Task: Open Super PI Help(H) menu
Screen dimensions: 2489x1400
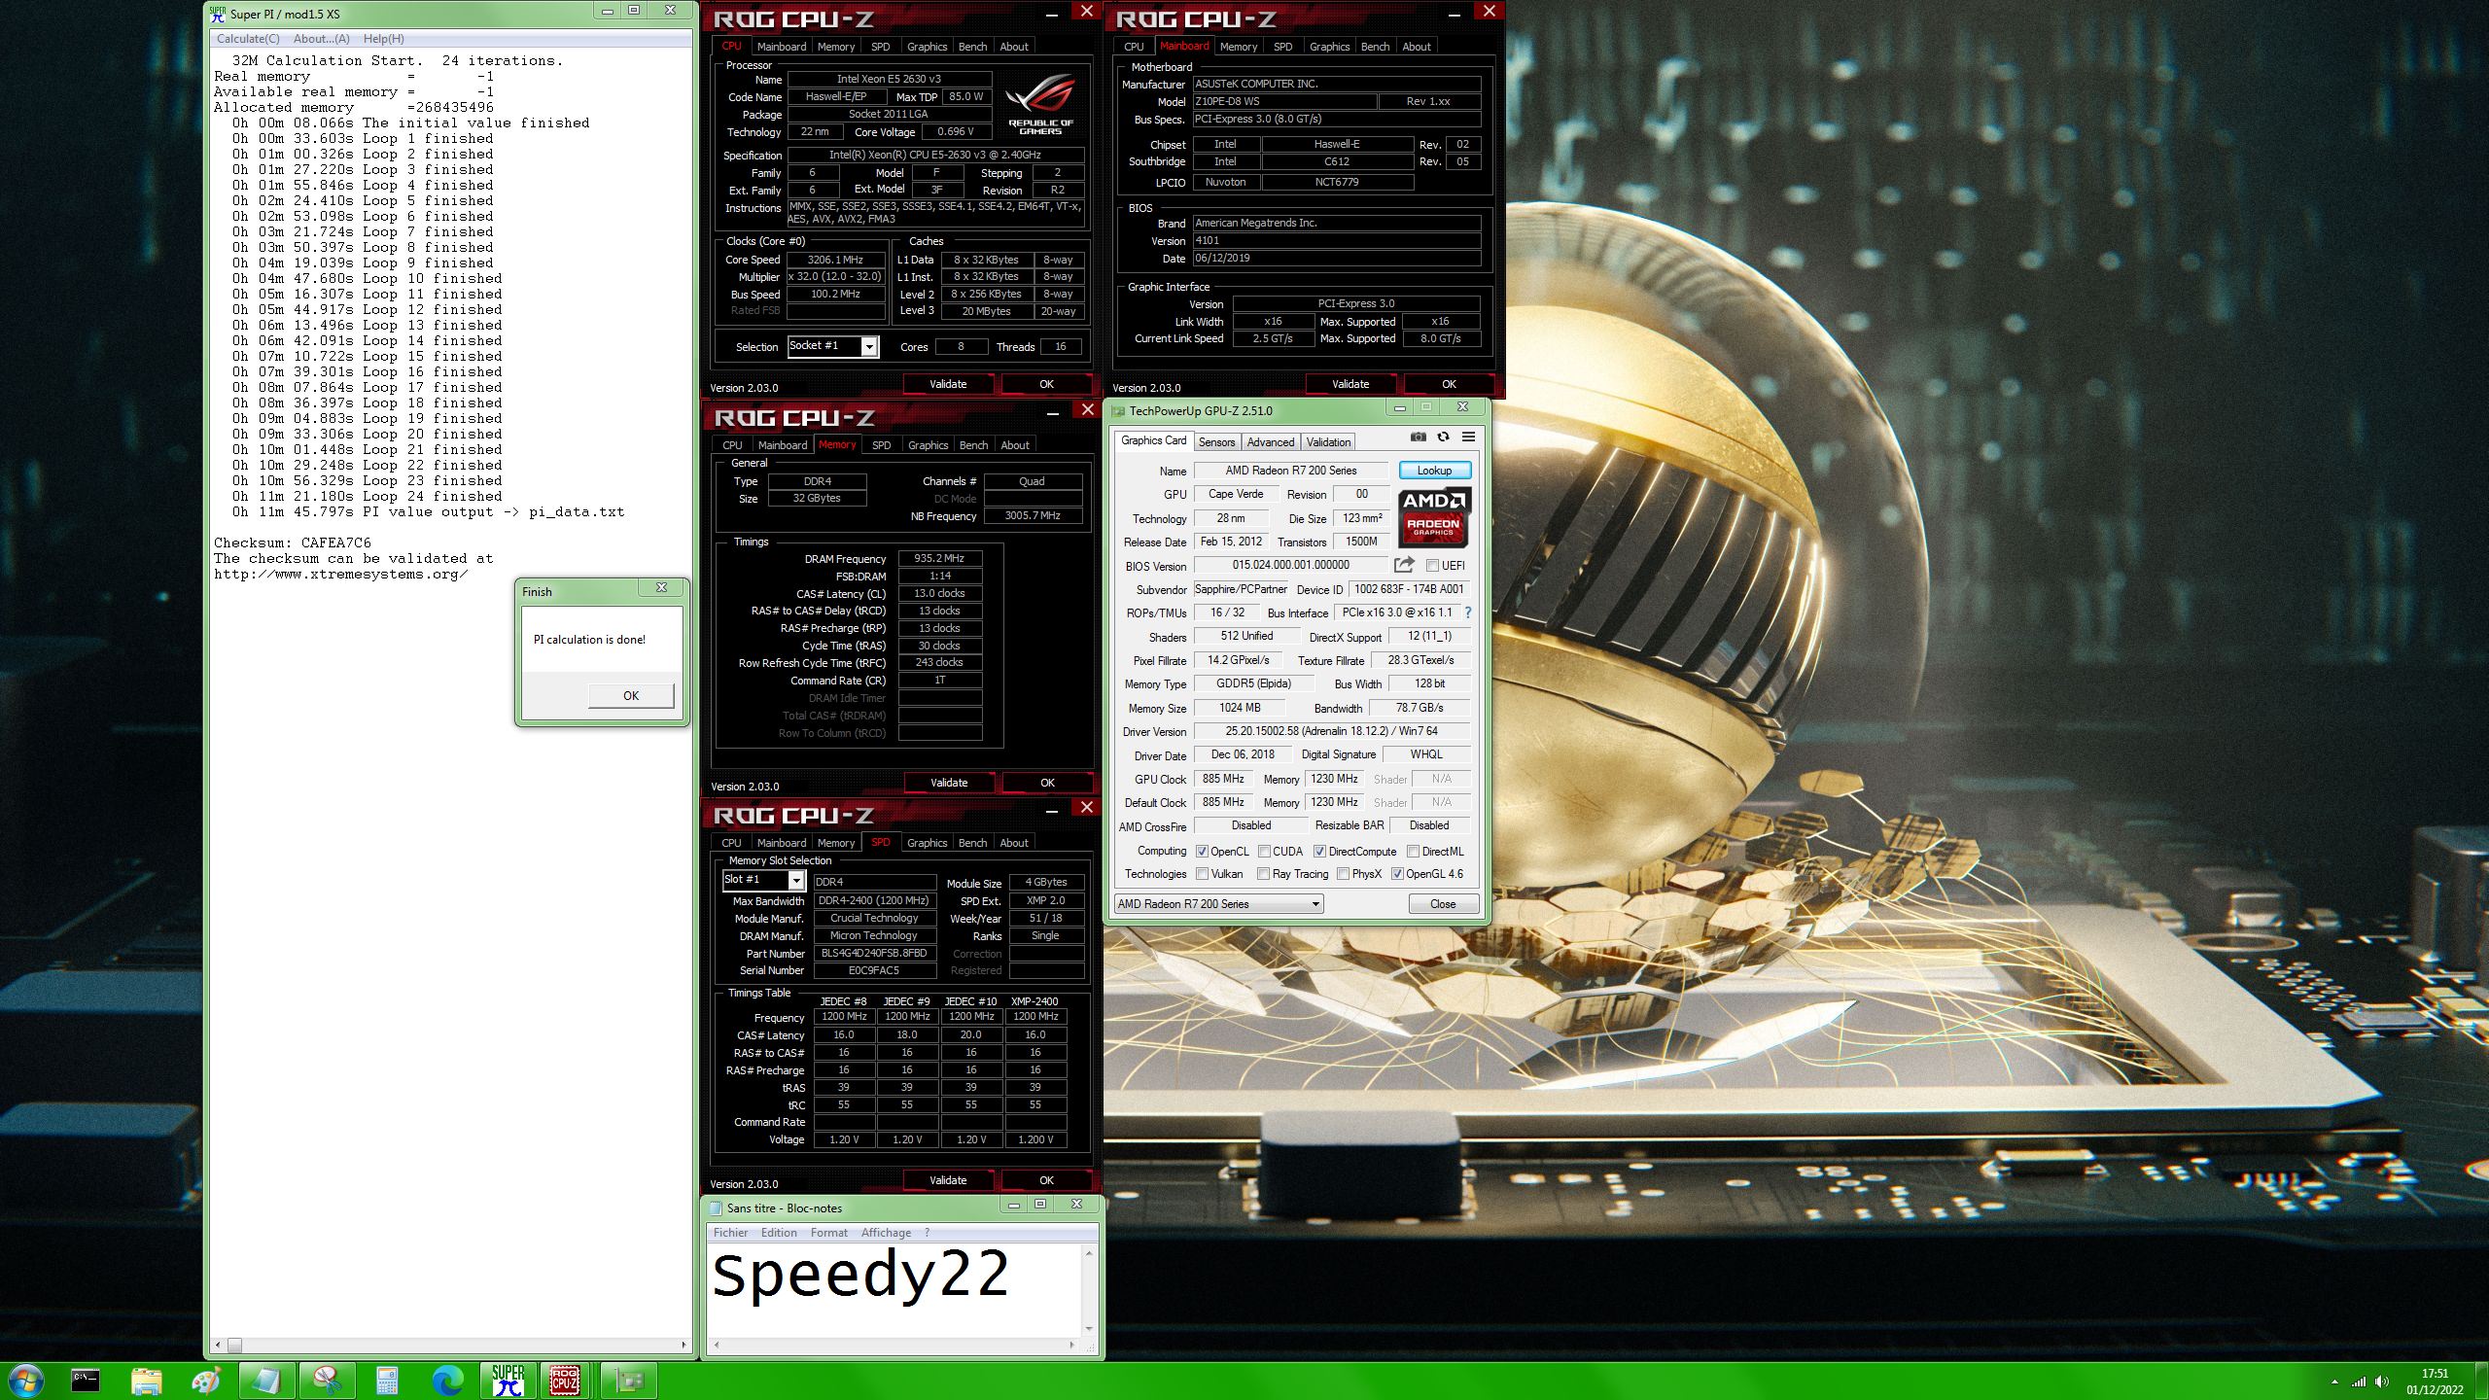Action: coord(383,39)
